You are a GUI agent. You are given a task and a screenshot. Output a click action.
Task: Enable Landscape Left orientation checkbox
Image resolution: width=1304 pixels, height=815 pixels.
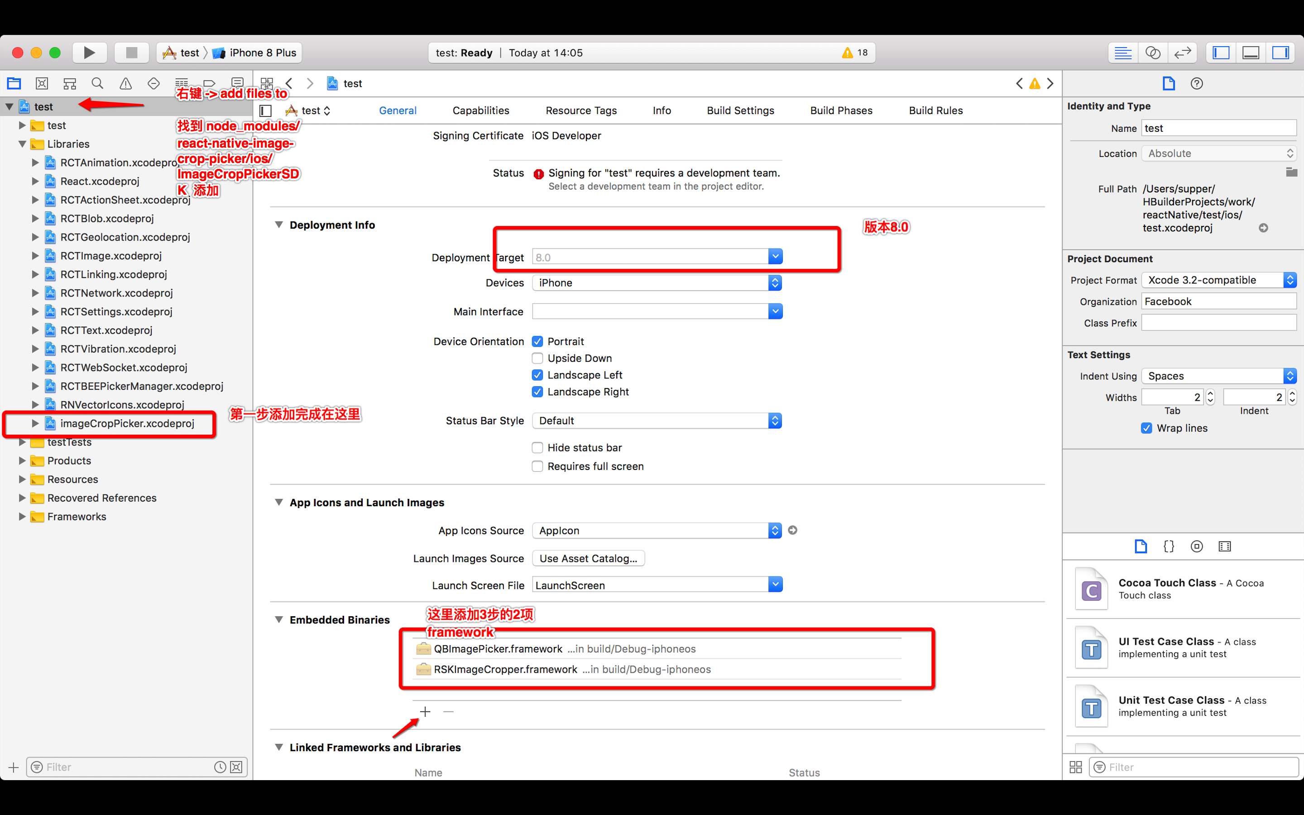point(536,374)
